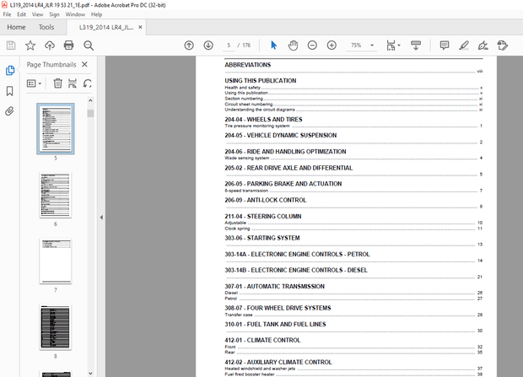Go to next page arrow
This screenshot has height=377, width=523.
[x=208, y=46]
